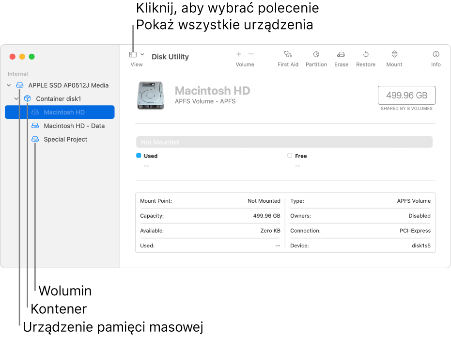
Task: Select the Special Project volume
Action: (x=65, y=139)
